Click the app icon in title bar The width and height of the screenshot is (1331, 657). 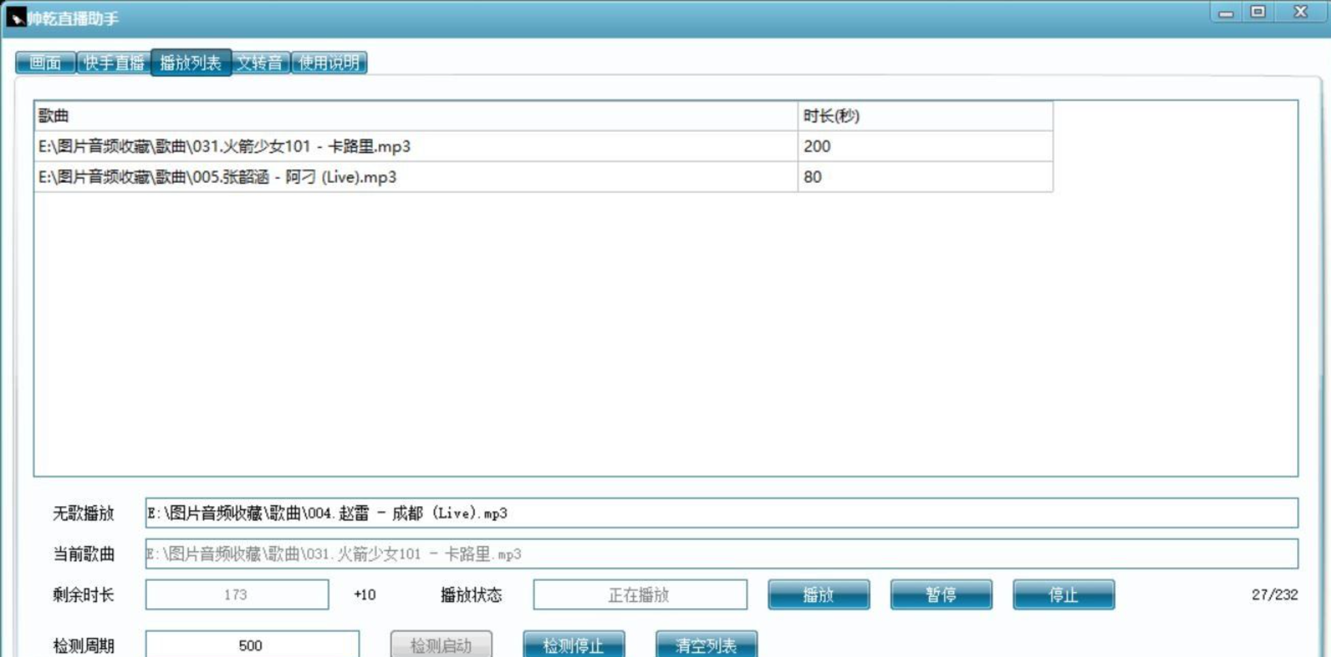tap(16, 17)
